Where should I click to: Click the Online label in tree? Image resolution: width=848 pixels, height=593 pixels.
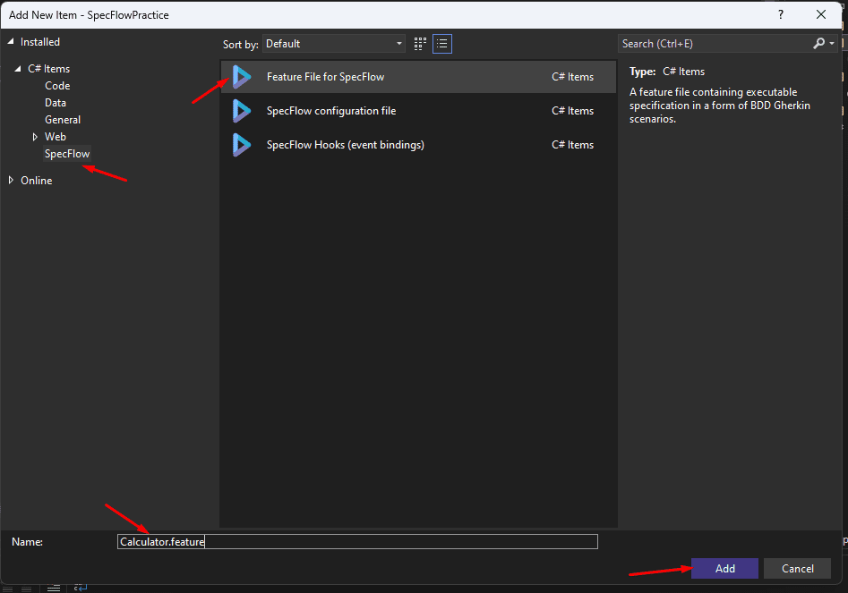(36, 181)
